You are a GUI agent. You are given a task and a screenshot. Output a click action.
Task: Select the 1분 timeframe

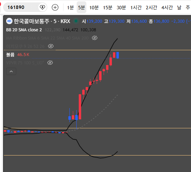(x=70, y=8)
